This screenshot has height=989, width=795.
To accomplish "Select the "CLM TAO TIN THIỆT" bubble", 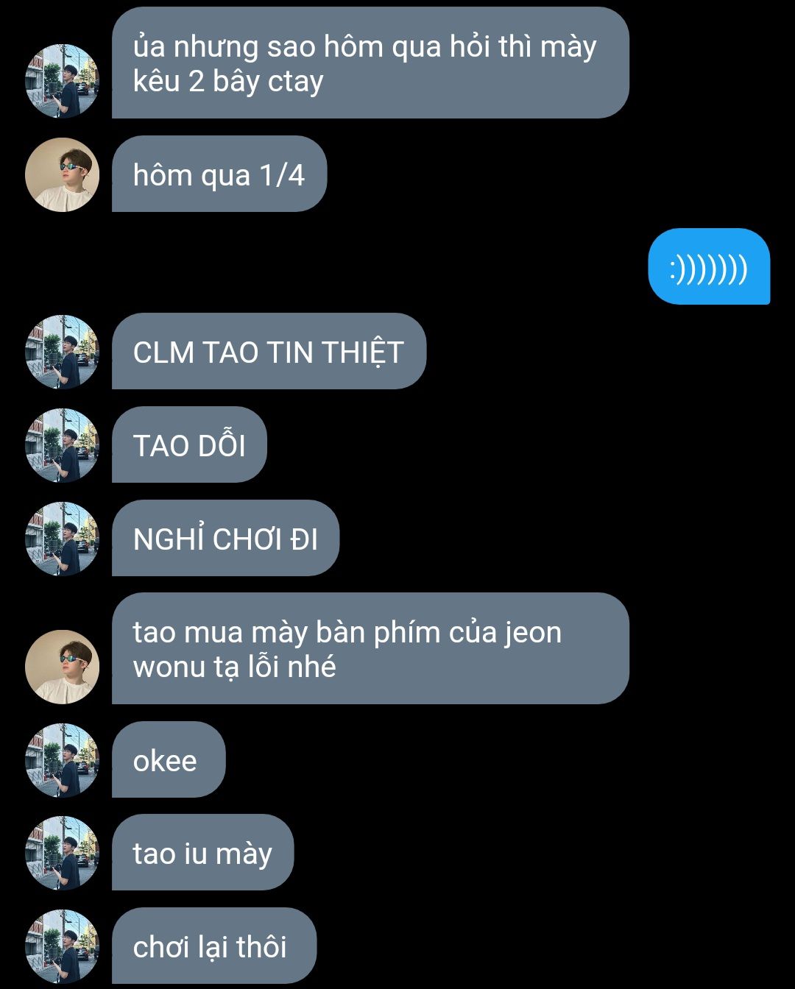I will pyautogui.click(x=269, y=351).
